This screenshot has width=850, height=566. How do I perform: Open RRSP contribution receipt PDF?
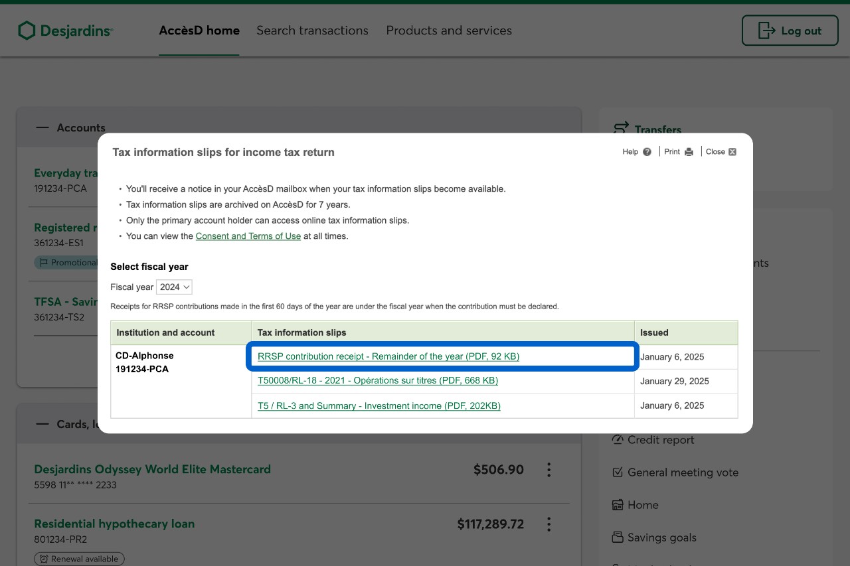[x=388, y=356]
